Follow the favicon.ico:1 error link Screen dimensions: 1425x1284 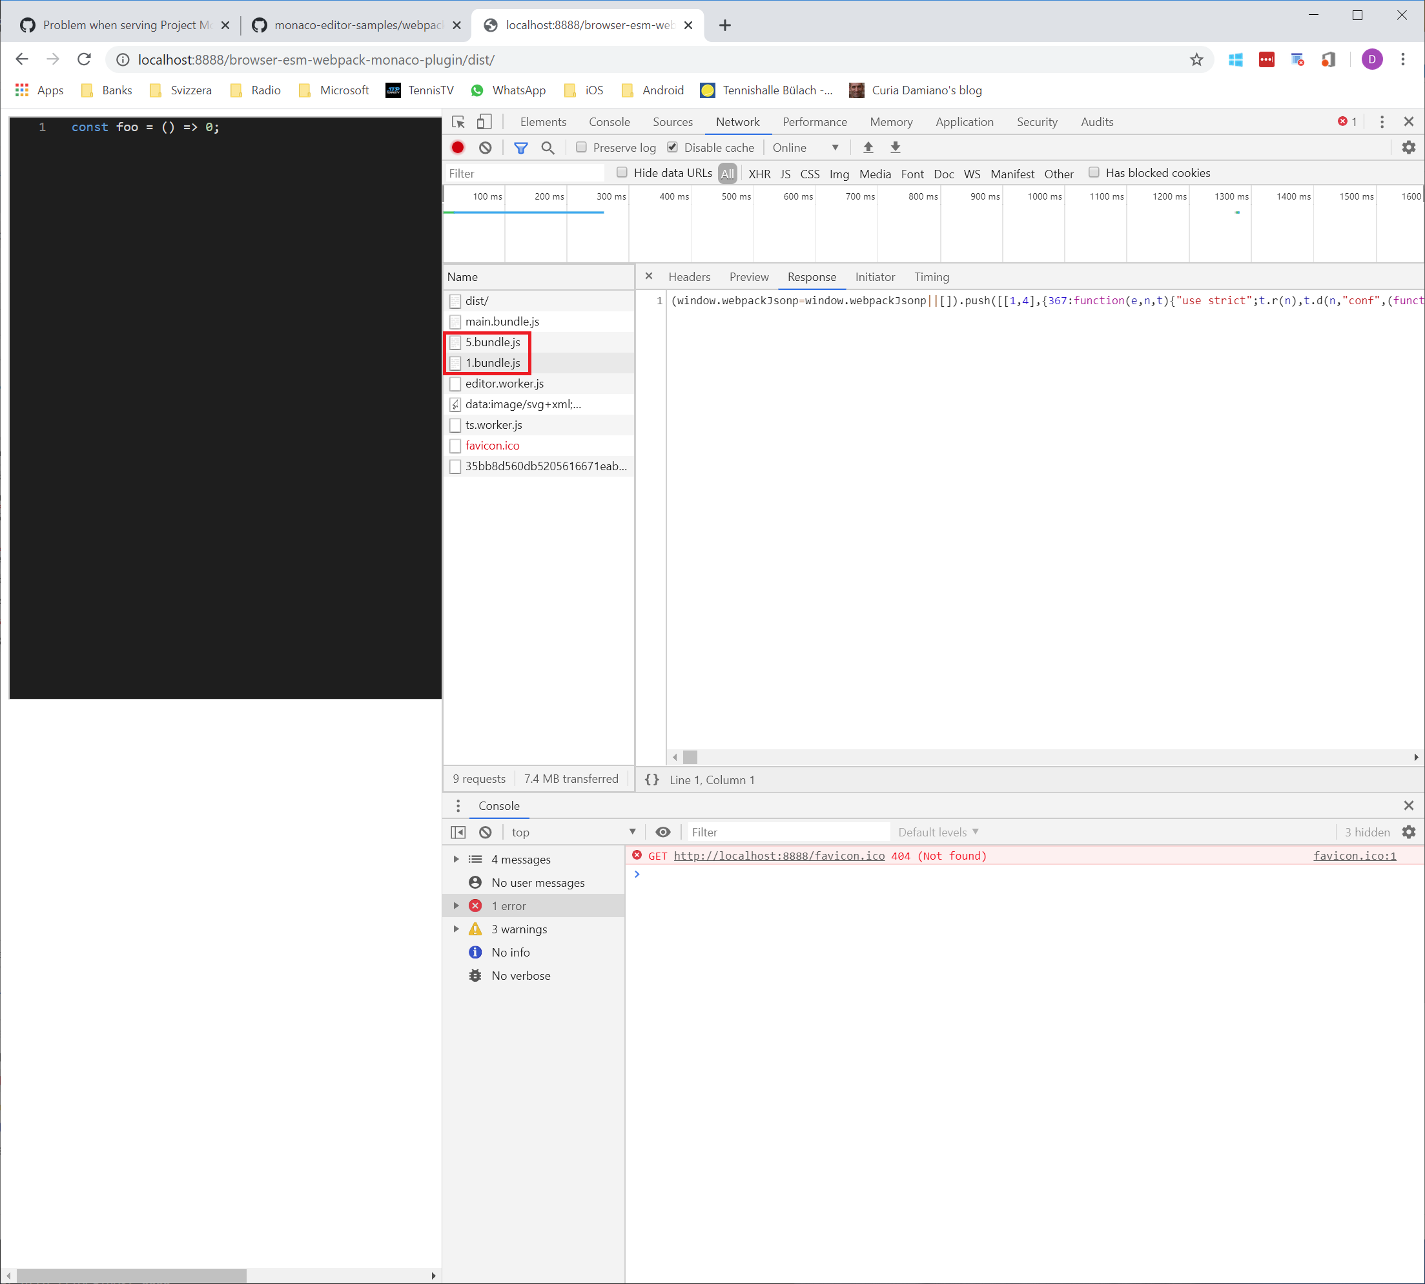[x=1355, y=855]
